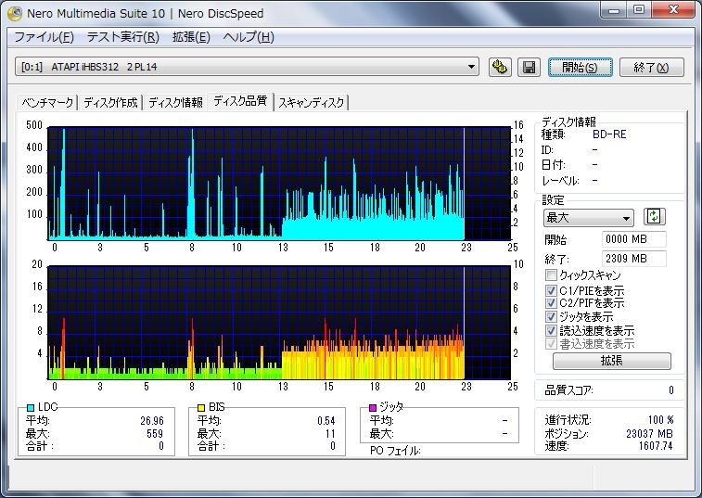Open the ヘルプ(H) menu
Viewport: 702px width, 498px height.
[x=249, y=37]
